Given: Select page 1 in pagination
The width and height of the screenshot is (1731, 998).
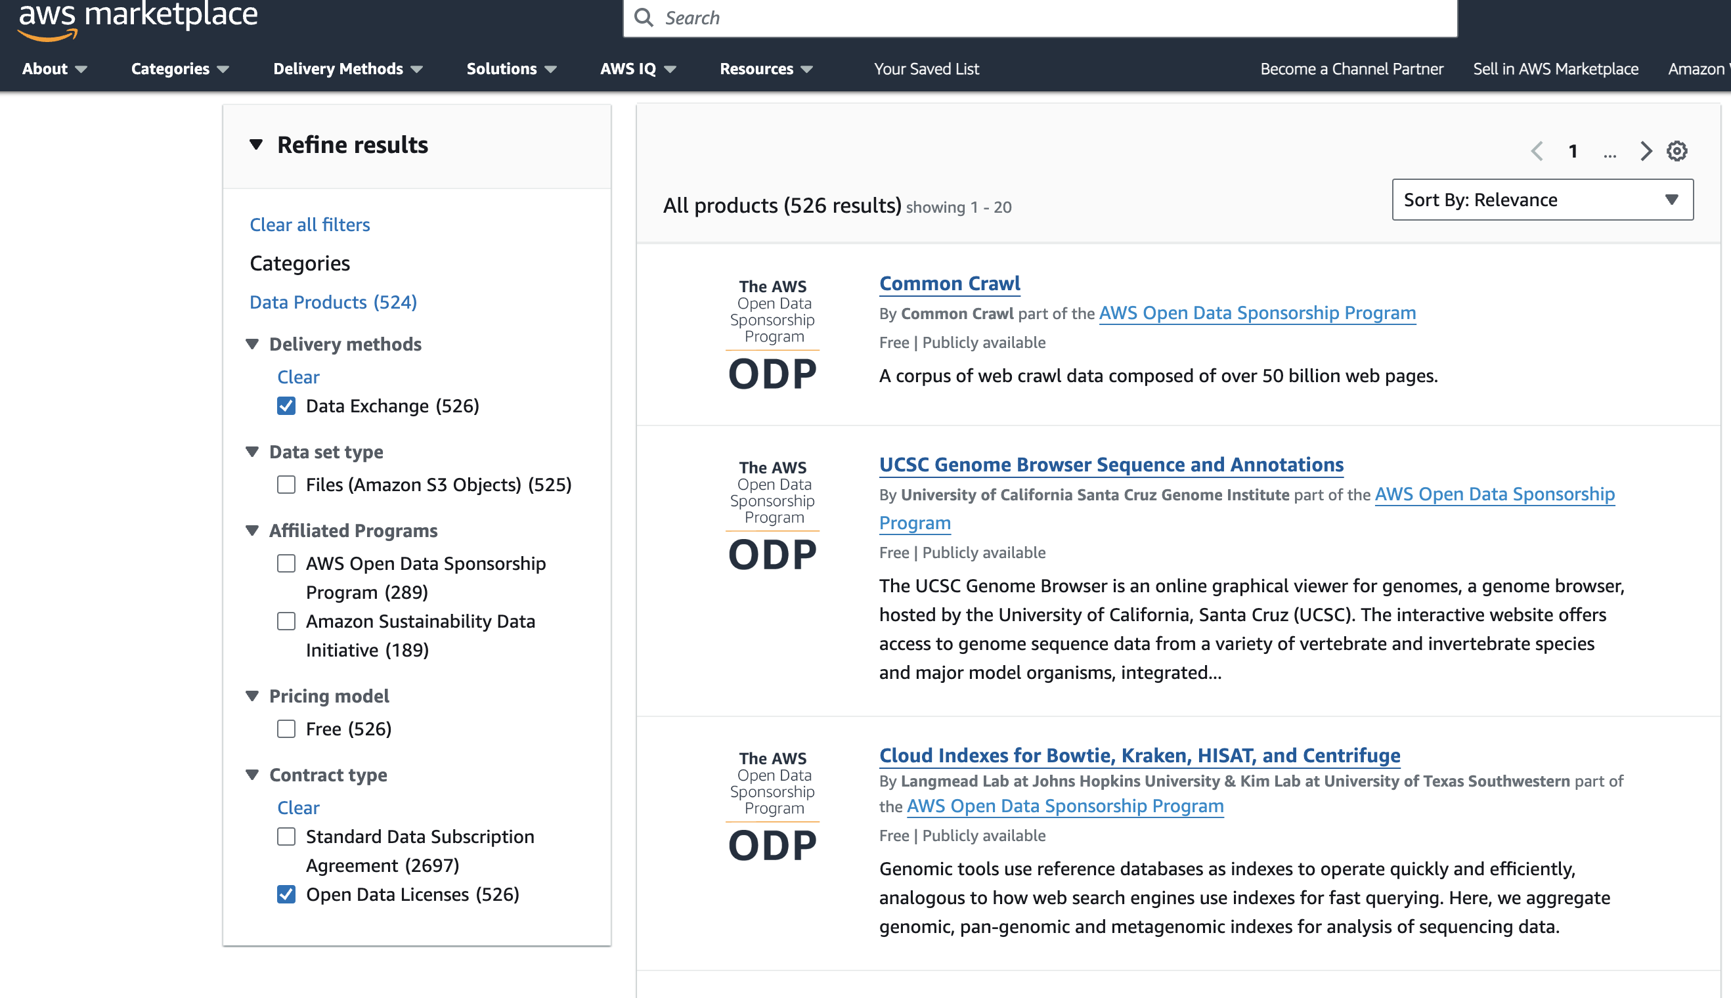Looking at the screenshot, I should click(1573, 151).
